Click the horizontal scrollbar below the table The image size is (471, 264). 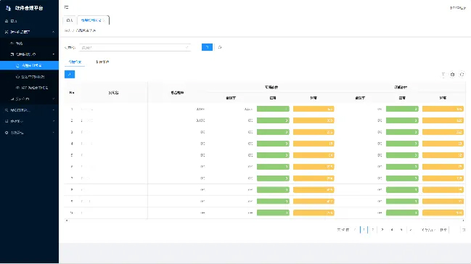[265, 220]
